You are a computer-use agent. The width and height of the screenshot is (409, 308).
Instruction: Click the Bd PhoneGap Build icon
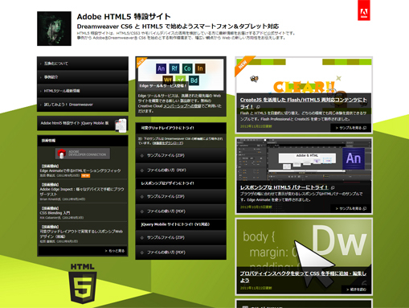[194, 80]
